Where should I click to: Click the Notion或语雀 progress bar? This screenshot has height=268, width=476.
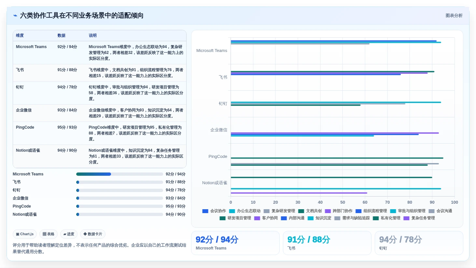pos(119,214)
